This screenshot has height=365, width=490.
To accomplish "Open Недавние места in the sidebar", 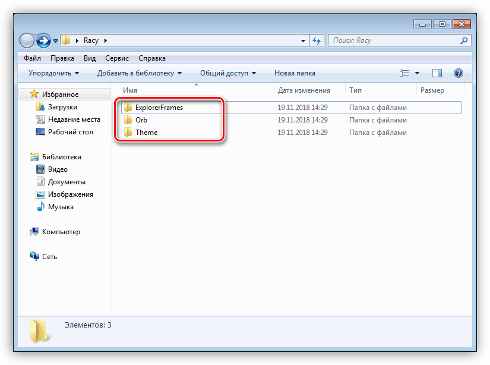I will pyautogui.click(x=74, y=119).
